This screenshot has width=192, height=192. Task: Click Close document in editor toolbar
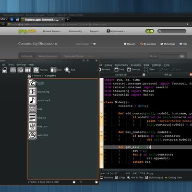(x=149, y=70)
